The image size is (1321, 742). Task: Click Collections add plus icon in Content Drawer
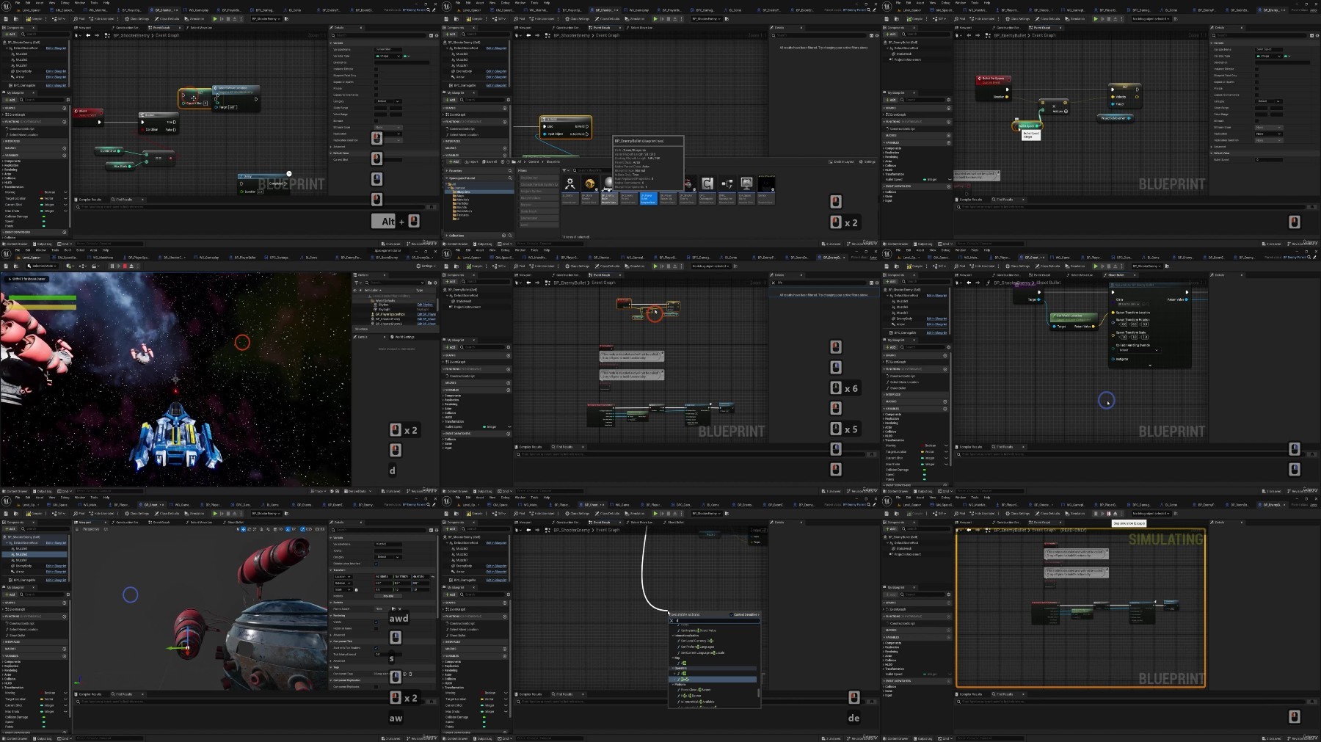click(x=503, y=236)
